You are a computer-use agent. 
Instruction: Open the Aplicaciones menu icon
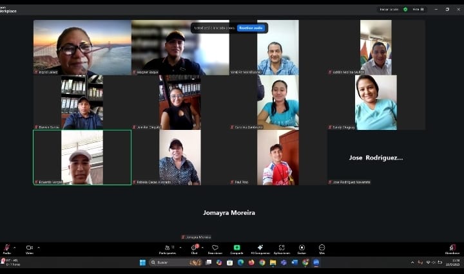[x=282, y=248]
